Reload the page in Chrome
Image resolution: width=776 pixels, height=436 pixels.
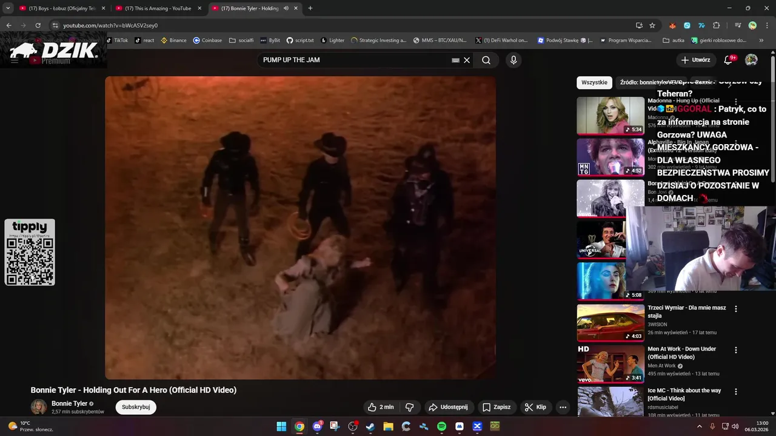38,25
